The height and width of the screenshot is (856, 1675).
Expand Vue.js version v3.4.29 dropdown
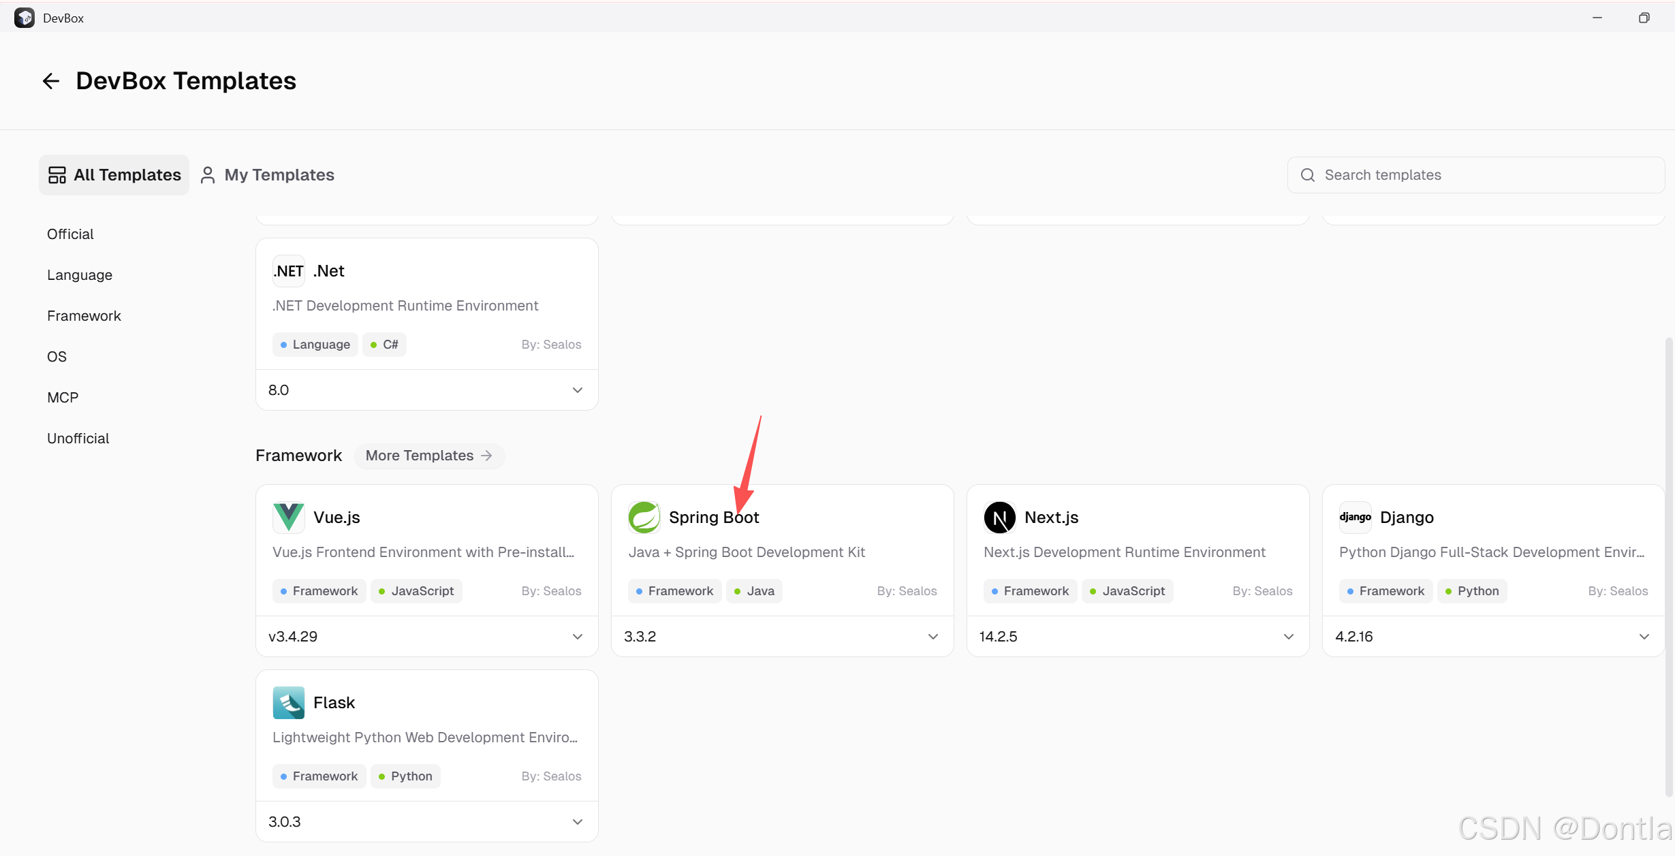tap(427, 637)
